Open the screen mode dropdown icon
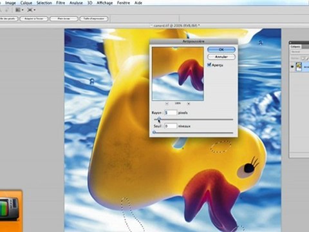The height and width of the screenshot is (232, 309). (x=31, y=10)
